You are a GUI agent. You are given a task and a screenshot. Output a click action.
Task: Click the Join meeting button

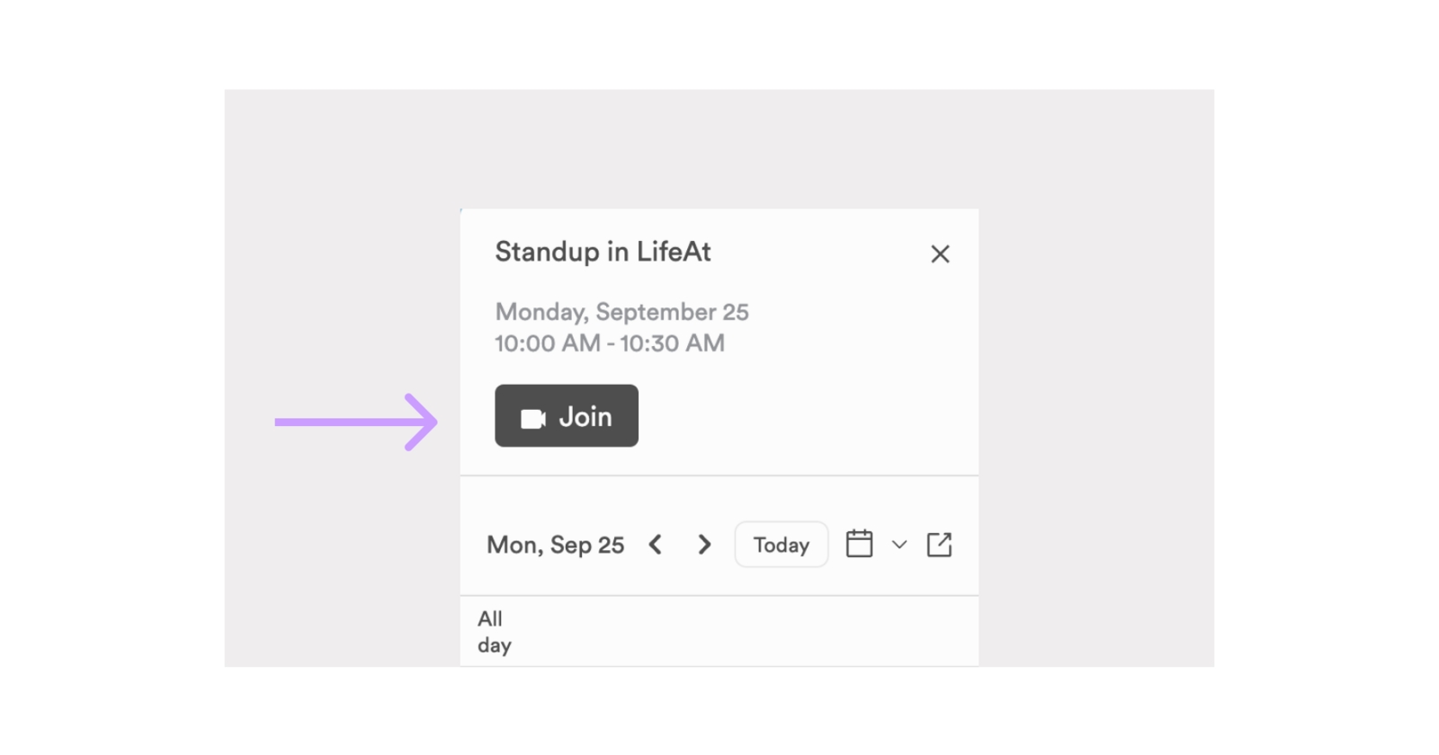click(x=567, y=416)
